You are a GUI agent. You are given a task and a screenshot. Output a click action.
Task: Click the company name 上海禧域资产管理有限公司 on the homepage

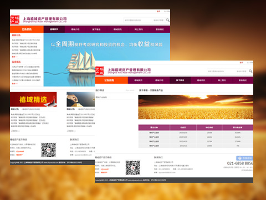point(45,19)
